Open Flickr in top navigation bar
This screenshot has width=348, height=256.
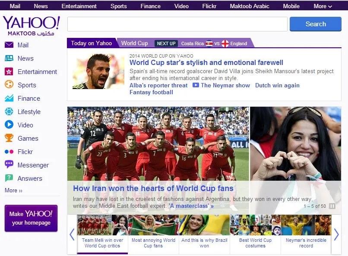click(x=209, y=6)
